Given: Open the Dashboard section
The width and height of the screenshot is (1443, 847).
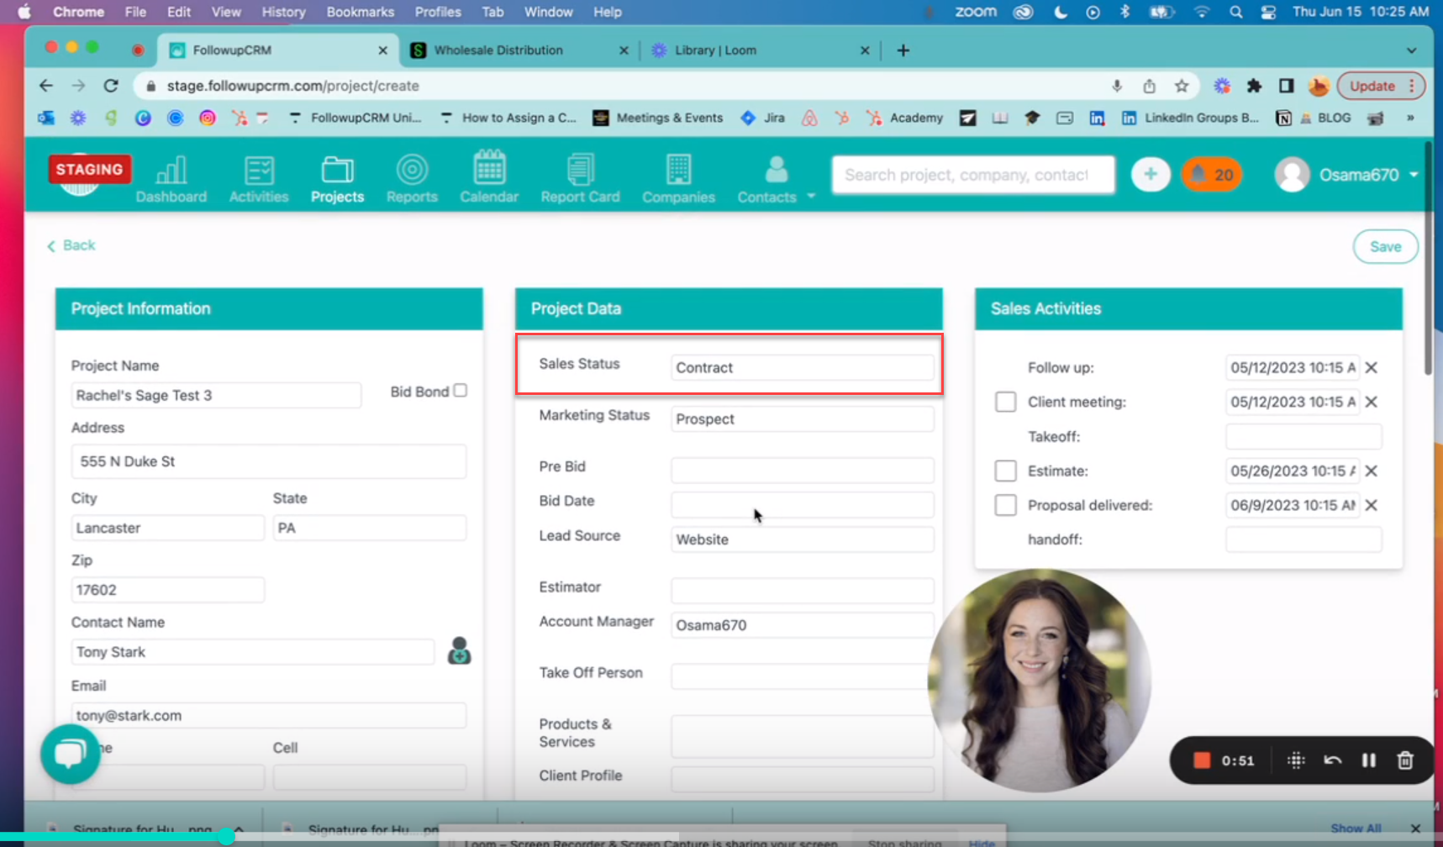Looking at the screenshot, I should [171, 178].
